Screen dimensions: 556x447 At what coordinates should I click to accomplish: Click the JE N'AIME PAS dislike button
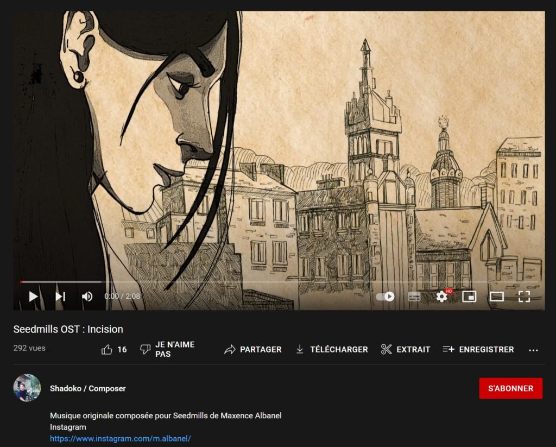point(167,349)
